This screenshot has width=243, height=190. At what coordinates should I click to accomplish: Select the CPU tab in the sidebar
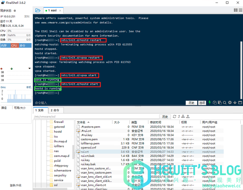14,45
